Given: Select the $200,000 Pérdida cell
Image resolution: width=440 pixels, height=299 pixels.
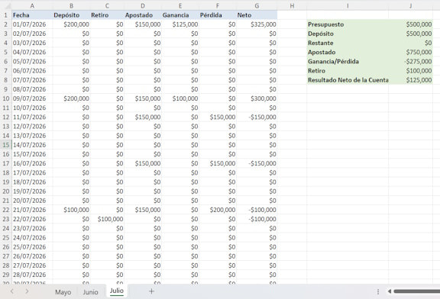Looking at the screenshot, I should [x=218, y=210].
